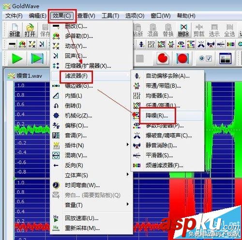Select 动态(Y)... effect
The height and width of the screenshot is (240, 242).
91,46
